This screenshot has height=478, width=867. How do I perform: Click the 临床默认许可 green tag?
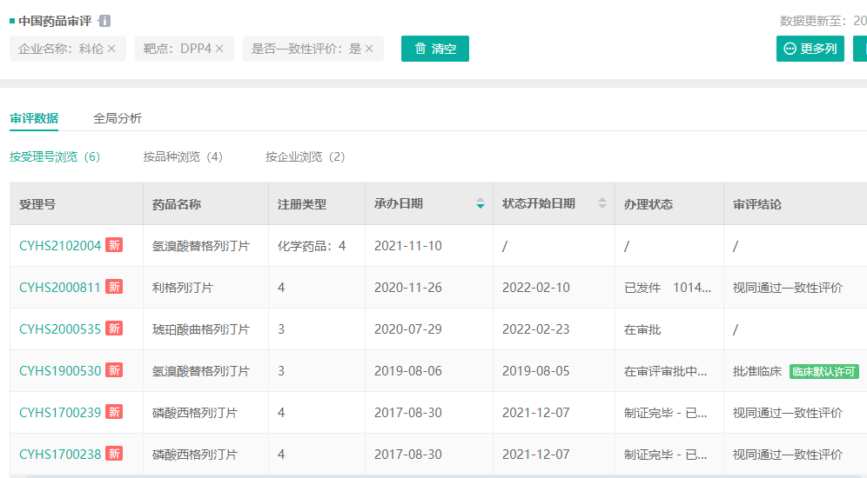click(823, 371)
